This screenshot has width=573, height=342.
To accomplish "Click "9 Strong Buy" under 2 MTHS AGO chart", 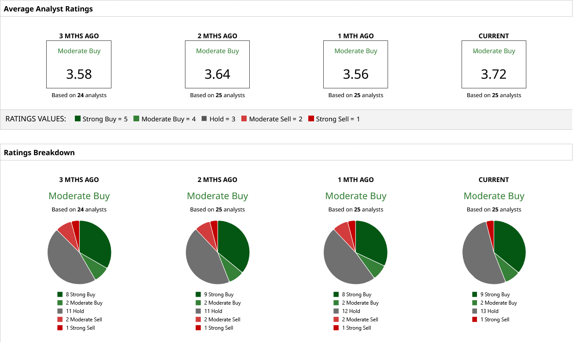I will coord(218,295).
